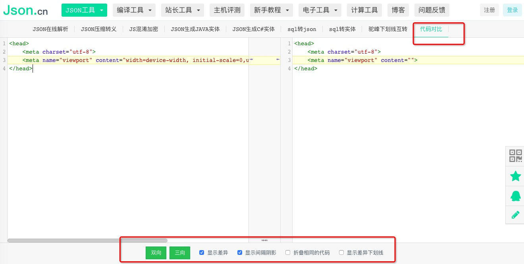Open the QR code sidebar icon
The image size is (524, 264).
pos(515,156)
